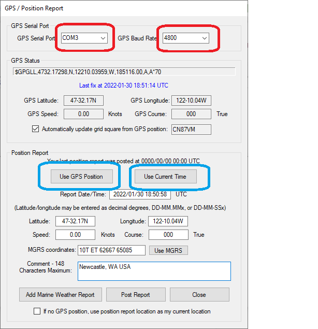Image resolution: width=318 pixels, height=329 pixels.
Task: Click the Position Report Speed field
Action: point(75,235)
